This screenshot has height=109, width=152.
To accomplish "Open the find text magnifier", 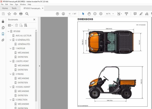I will point(27,14).
